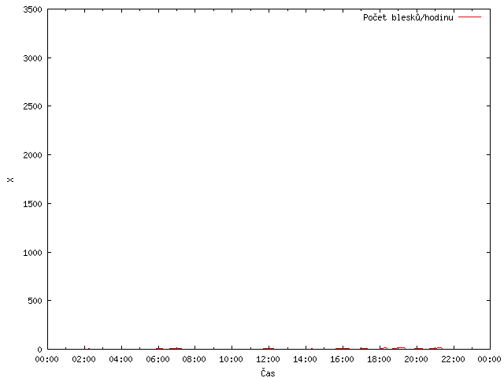Click the y-axis value 1500
Image resolution: width=504 pixels, height=378 pixels.
click(x=33, y=204)
